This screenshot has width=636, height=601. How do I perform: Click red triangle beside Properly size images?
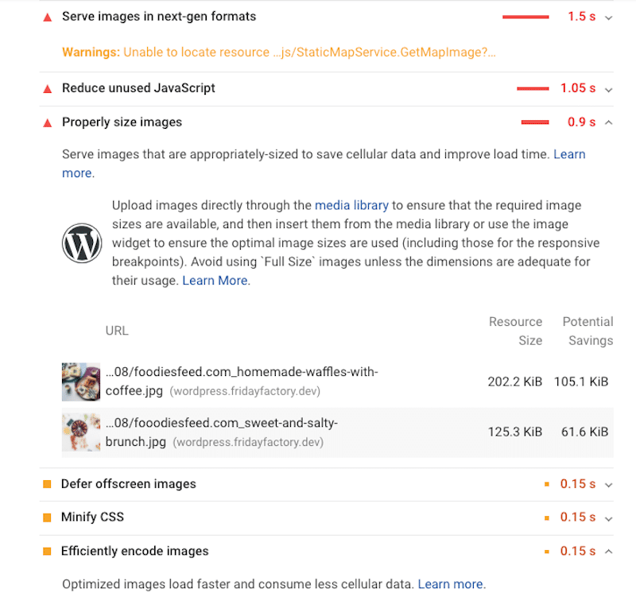[48, 123]
